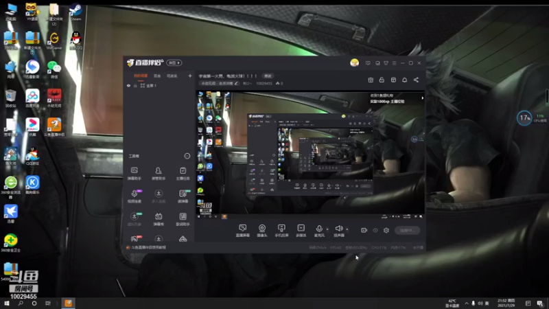
Task: Click the microphone icon in the bottom bar
Action: (319, 229)
